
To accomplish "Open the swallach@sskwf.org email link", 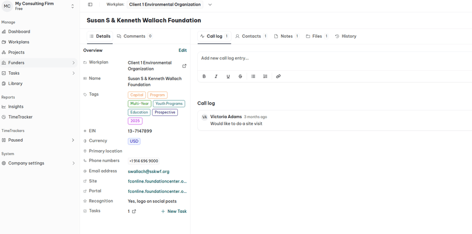I will (148, 171).
